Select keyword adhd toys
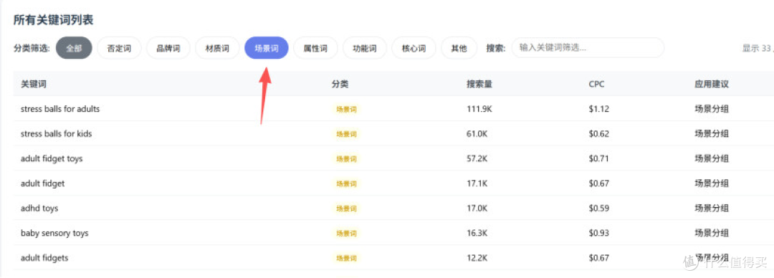 39,208
